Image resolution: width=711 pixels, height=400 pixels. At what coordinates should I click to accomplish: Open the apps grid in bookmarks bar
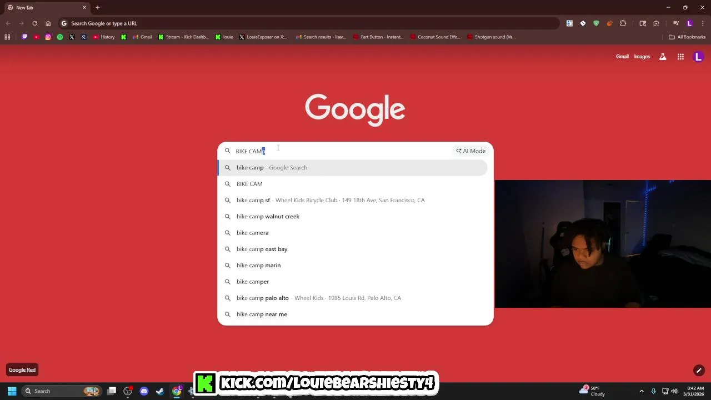coord(7,37)
